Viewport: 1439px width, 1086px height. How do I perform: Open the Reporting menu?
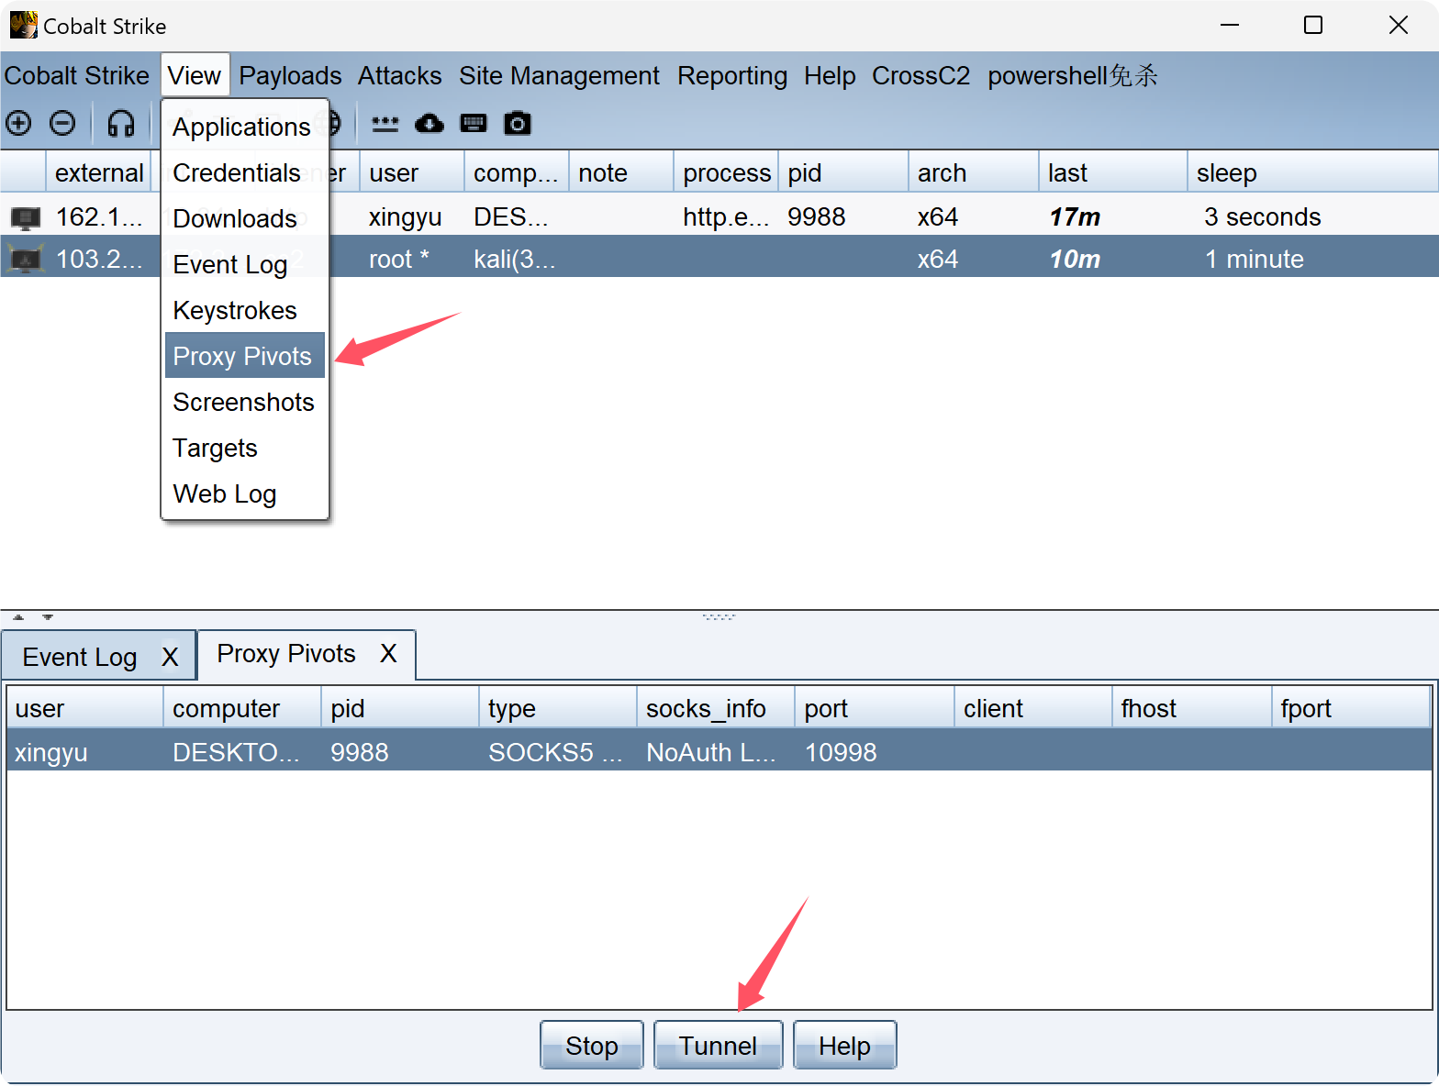pos(732,75)
